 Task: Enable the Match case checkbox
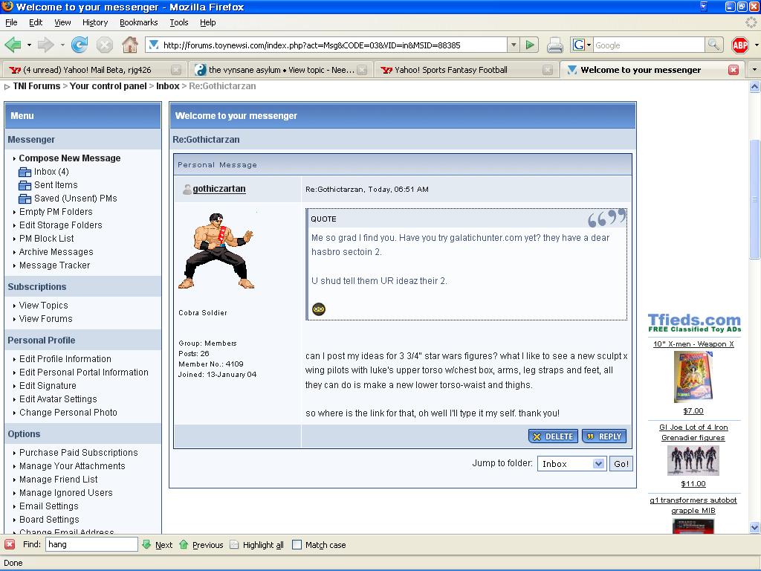pyautogui.click(x=297, y=545)
